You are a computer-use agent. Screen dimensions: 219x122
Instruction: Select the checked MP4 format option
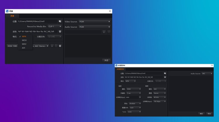(24, 37)
